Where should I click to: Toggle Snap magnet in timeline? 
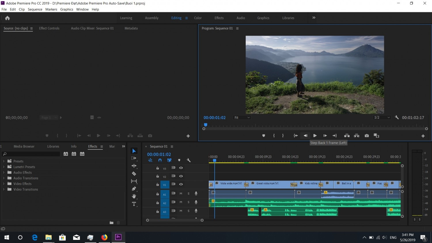(x=160, y=160)
